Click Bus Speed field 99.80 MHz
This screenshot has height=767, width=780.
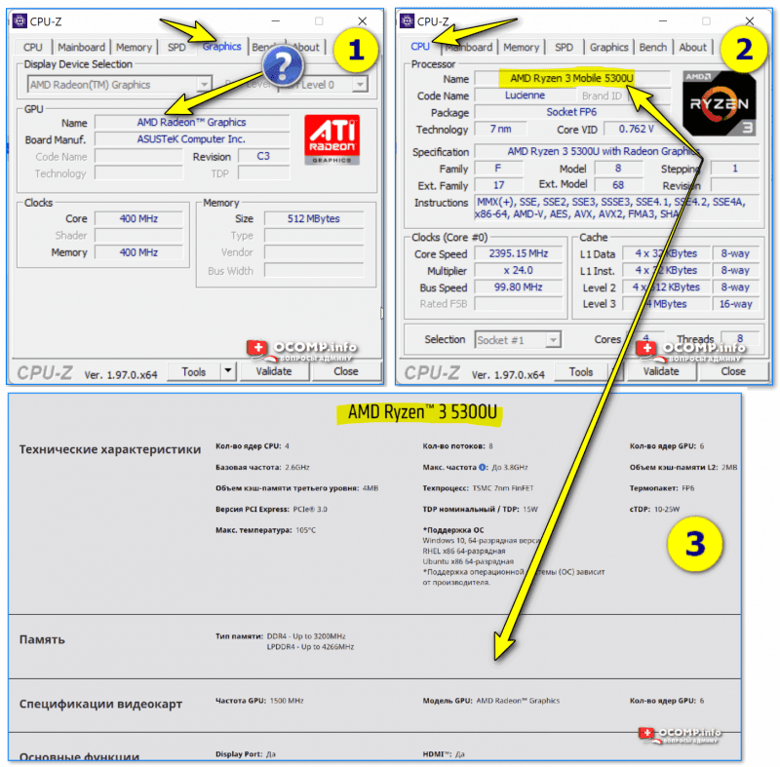519,288
